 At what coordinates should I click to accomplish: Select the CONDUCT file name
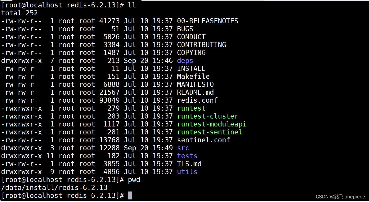pyautogui.click(x=191, y=37)
